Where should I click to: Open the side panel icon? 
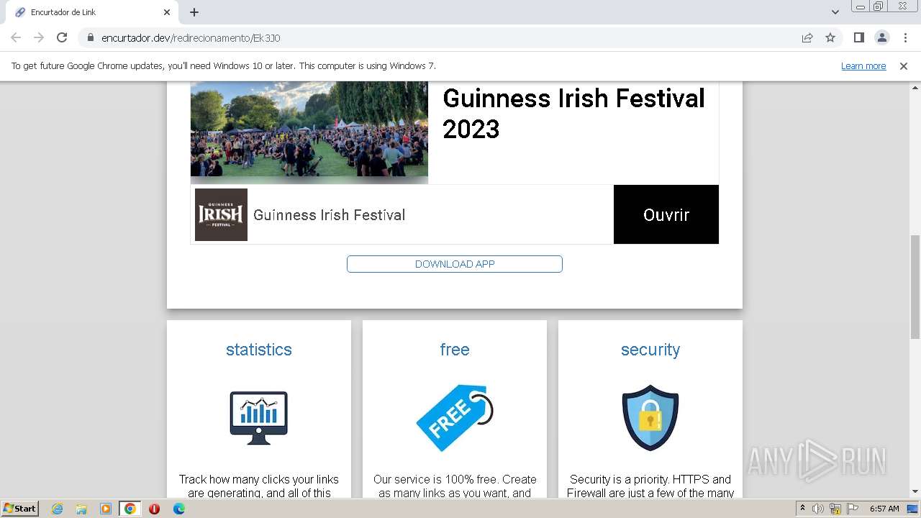pyautogui.click(x=858, y=37)
